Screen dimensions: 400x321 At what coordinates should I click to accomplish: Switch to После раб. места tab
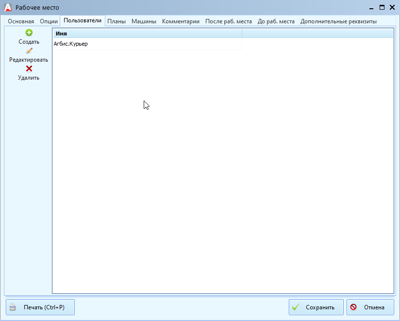[x=228, y=21]
